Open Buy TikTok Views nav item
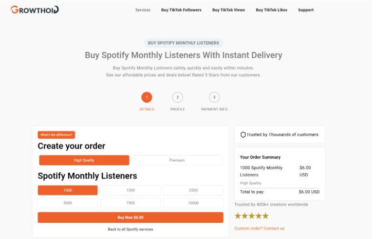This screenshot has height=239, width=377. (x=229, y=10)
